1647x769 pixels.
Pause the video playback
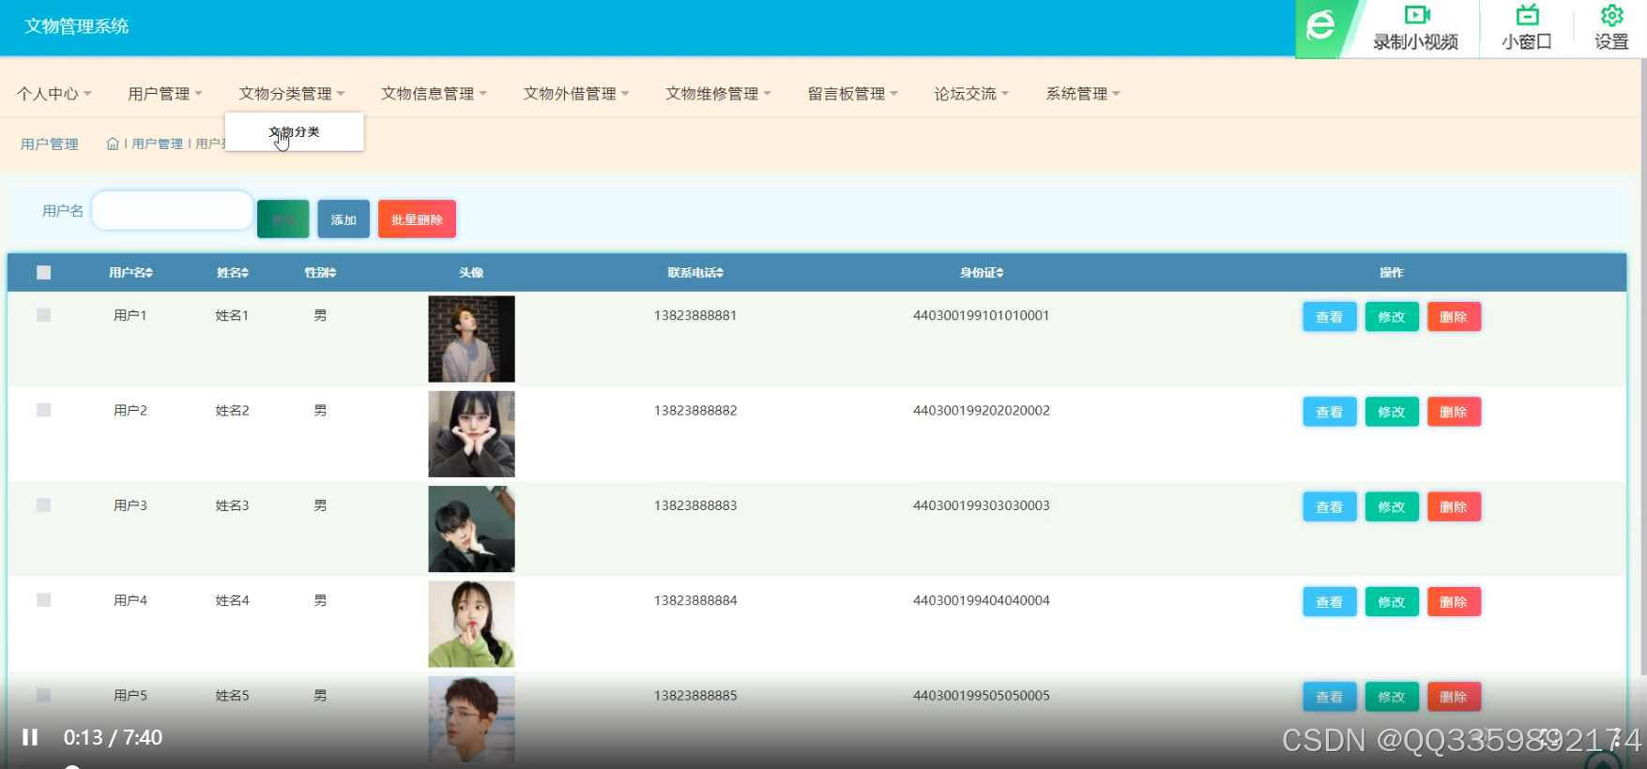30,737
